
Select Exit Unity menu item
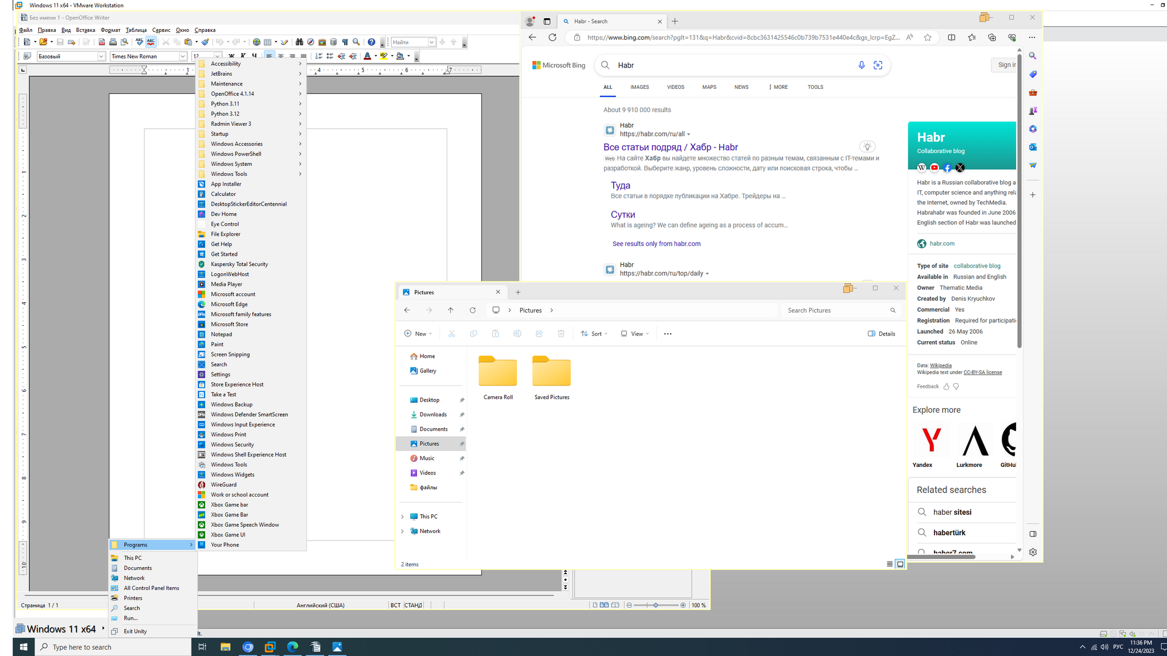click(153, 631)
